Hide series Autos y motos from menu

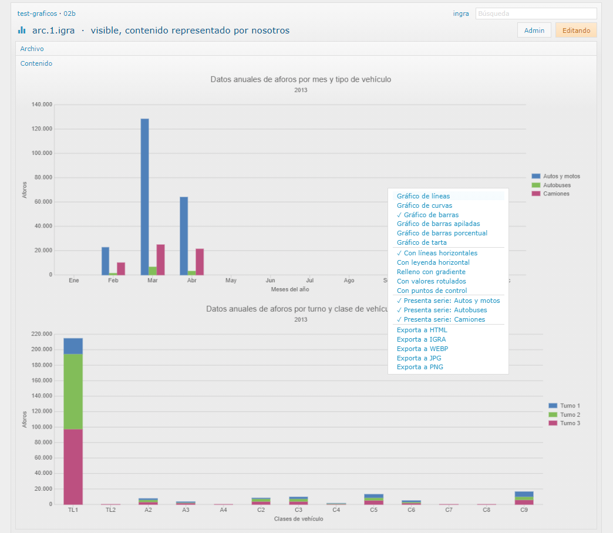(x=448, y=301)
